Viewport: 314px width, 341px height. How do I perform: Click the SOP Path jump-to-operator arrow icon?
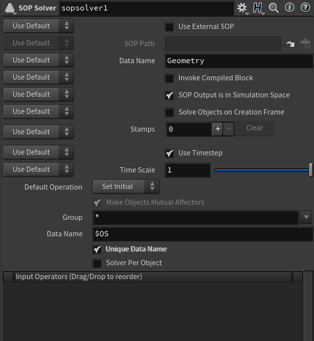tap(290, 44)
